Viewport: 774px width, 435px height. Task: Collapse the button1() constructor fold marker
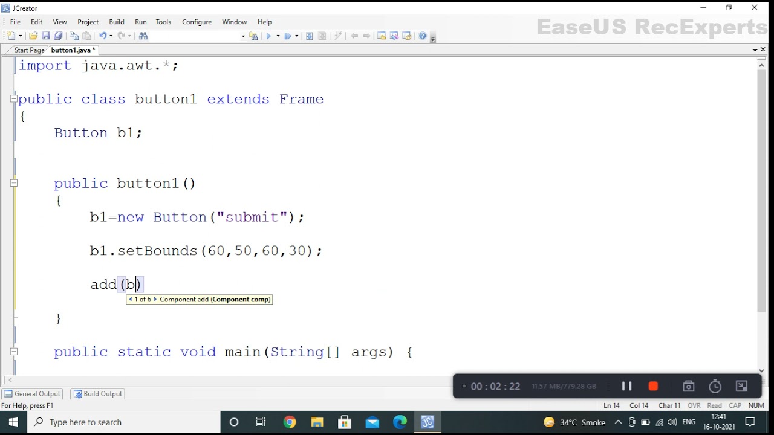(x=13, y=183)
